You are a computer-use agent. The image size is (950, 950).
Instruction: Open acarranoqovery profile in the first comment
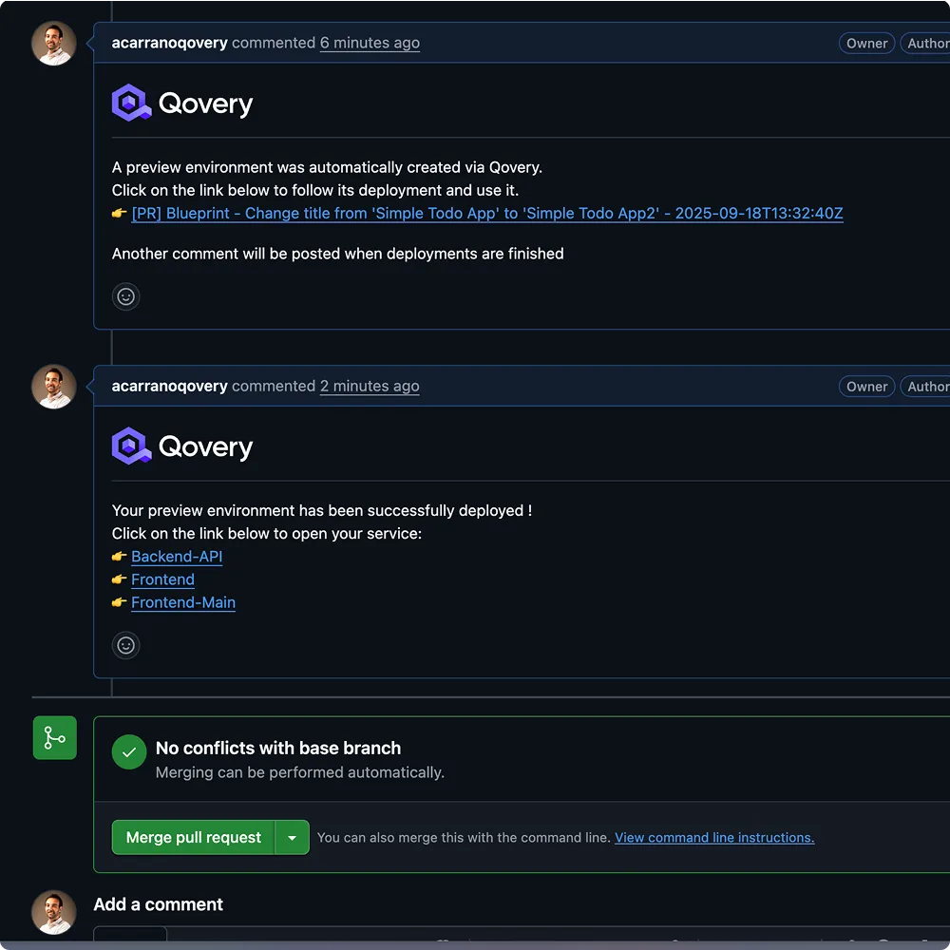point(170,43)
